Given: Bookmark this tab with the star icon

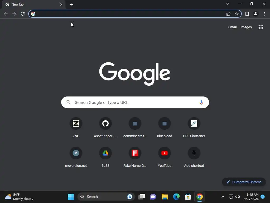Looking at the screenshot, I should coord(237,14).
